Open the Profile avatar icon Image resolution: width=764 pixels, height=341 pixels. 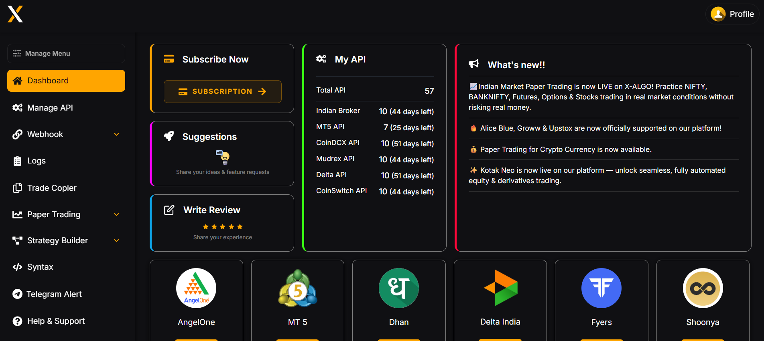coord(718,14)
